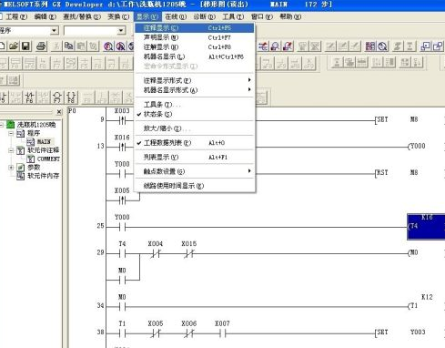Image resolution: width=445 pixels, height=348 pixels.
Task: Open the 窗口 menu
Action: 262,16
